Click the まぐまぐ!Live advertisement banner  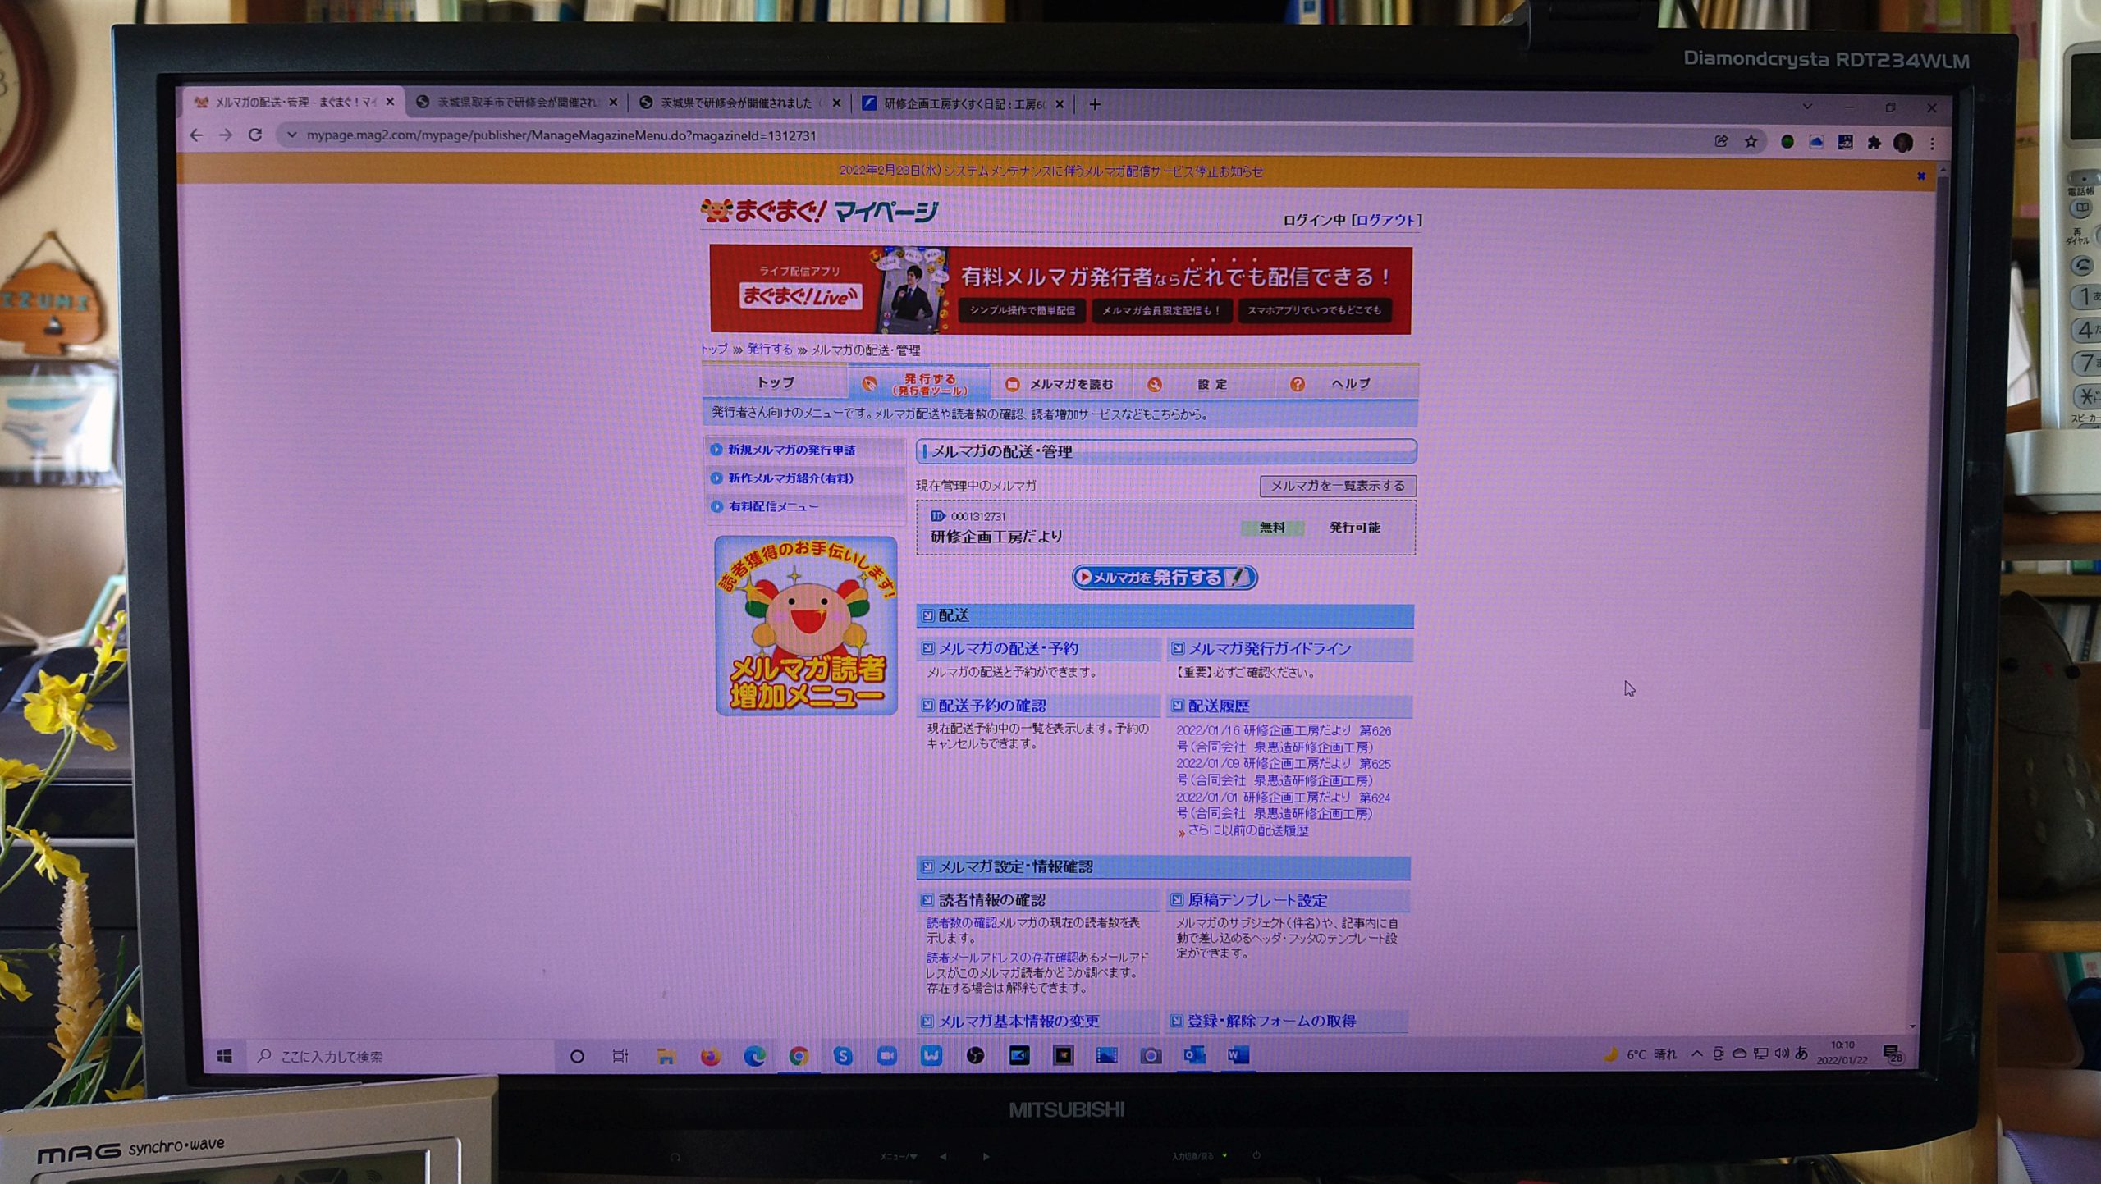(x=1060, y=290)
